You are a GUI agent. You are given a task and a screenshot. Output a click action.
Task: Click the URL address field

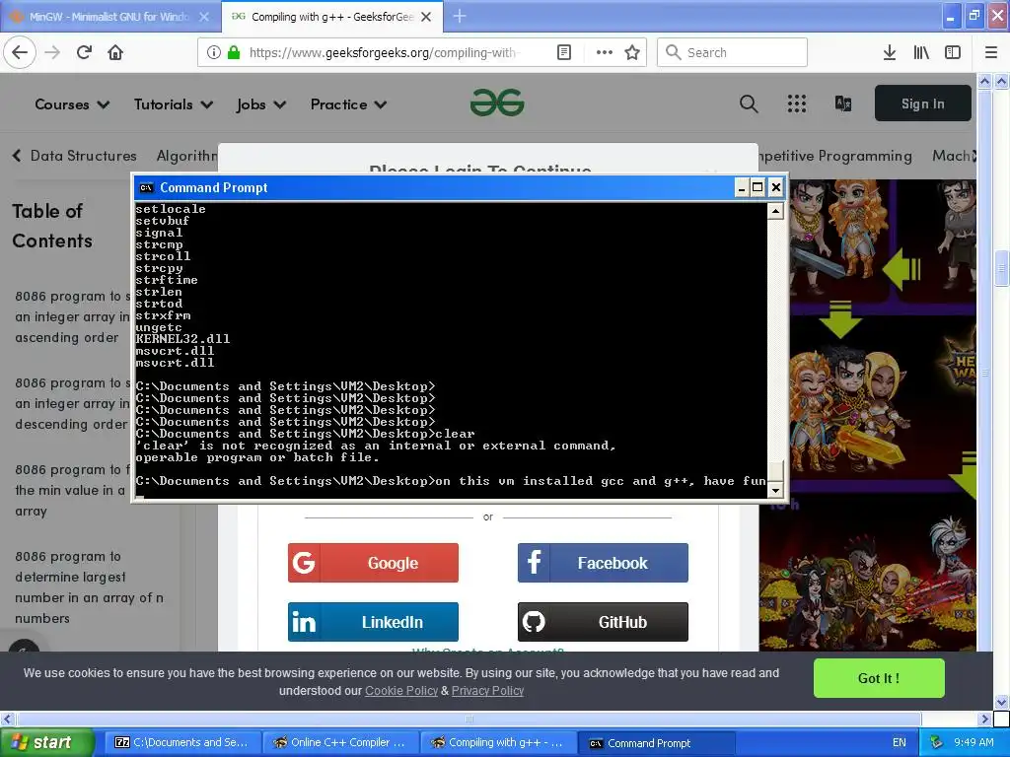point(384,52)
